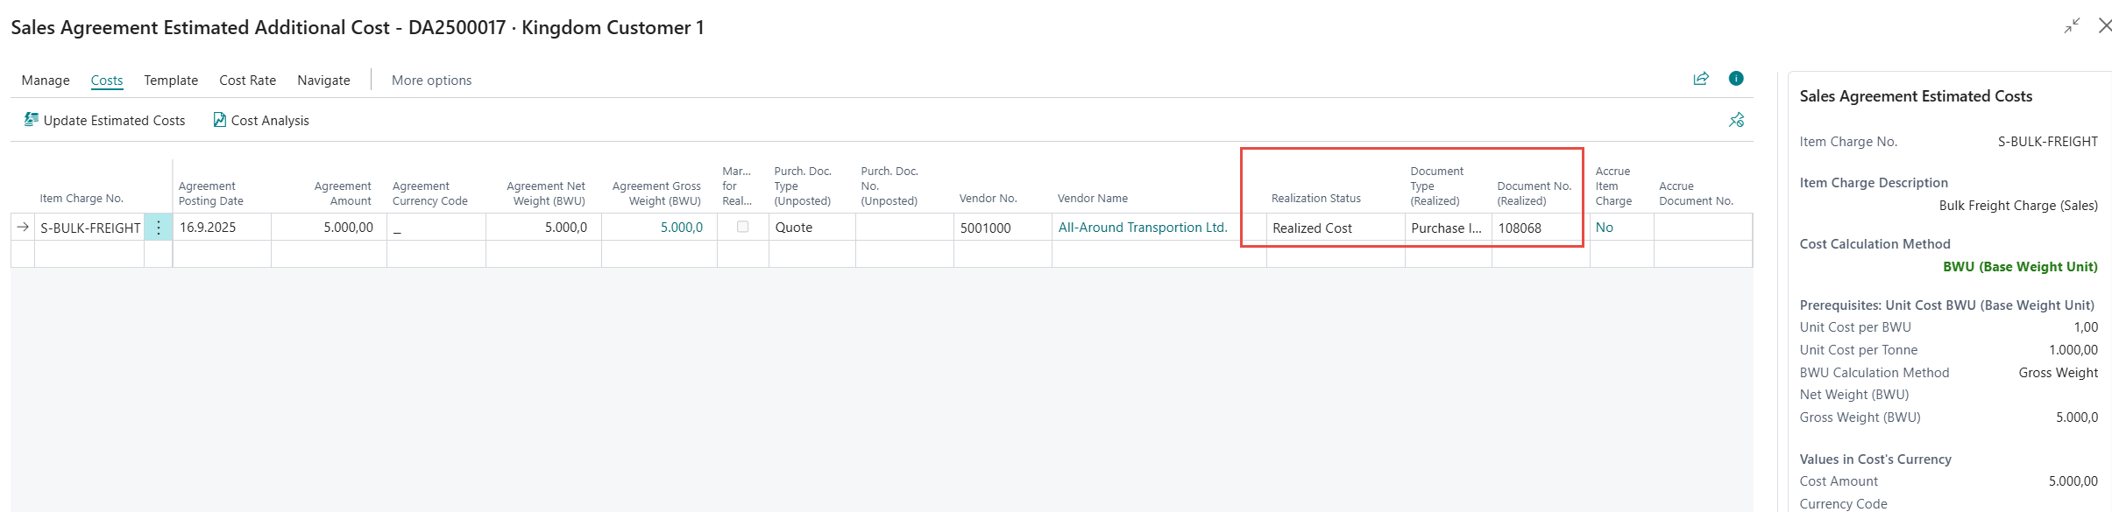Toggle the information FactBox pane icon

click(x=1735, y=79)
